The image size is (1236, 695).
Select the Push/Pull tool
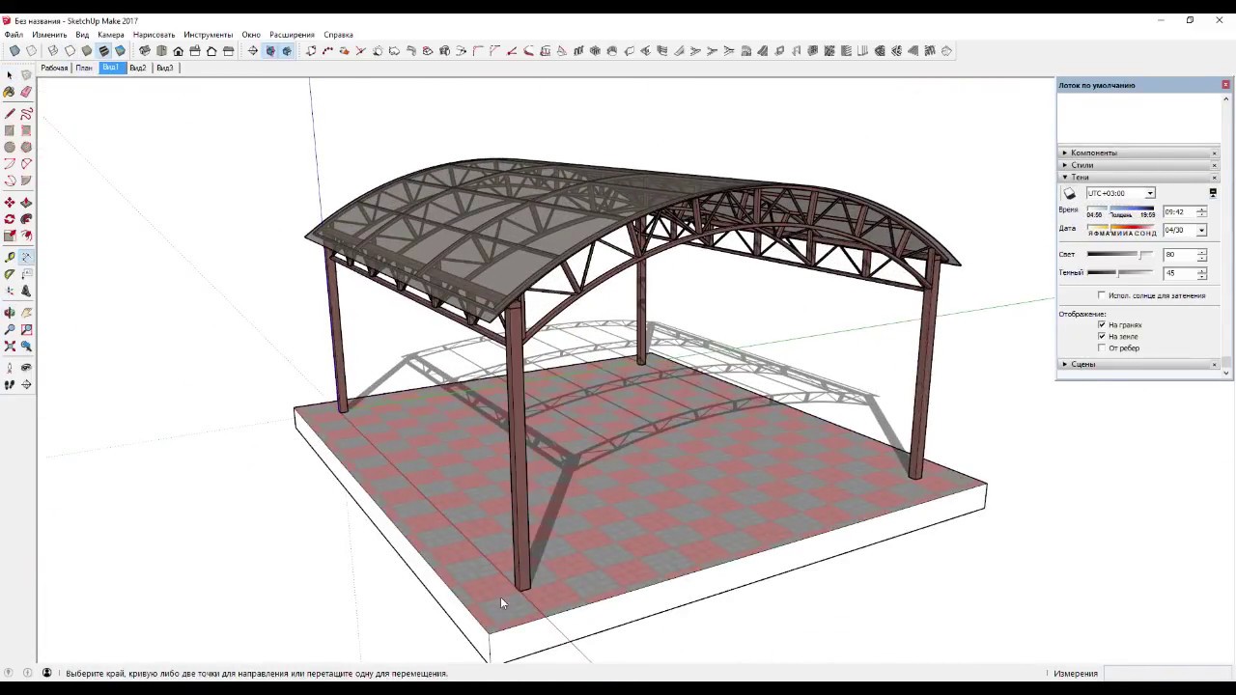[x=26, y=203]
